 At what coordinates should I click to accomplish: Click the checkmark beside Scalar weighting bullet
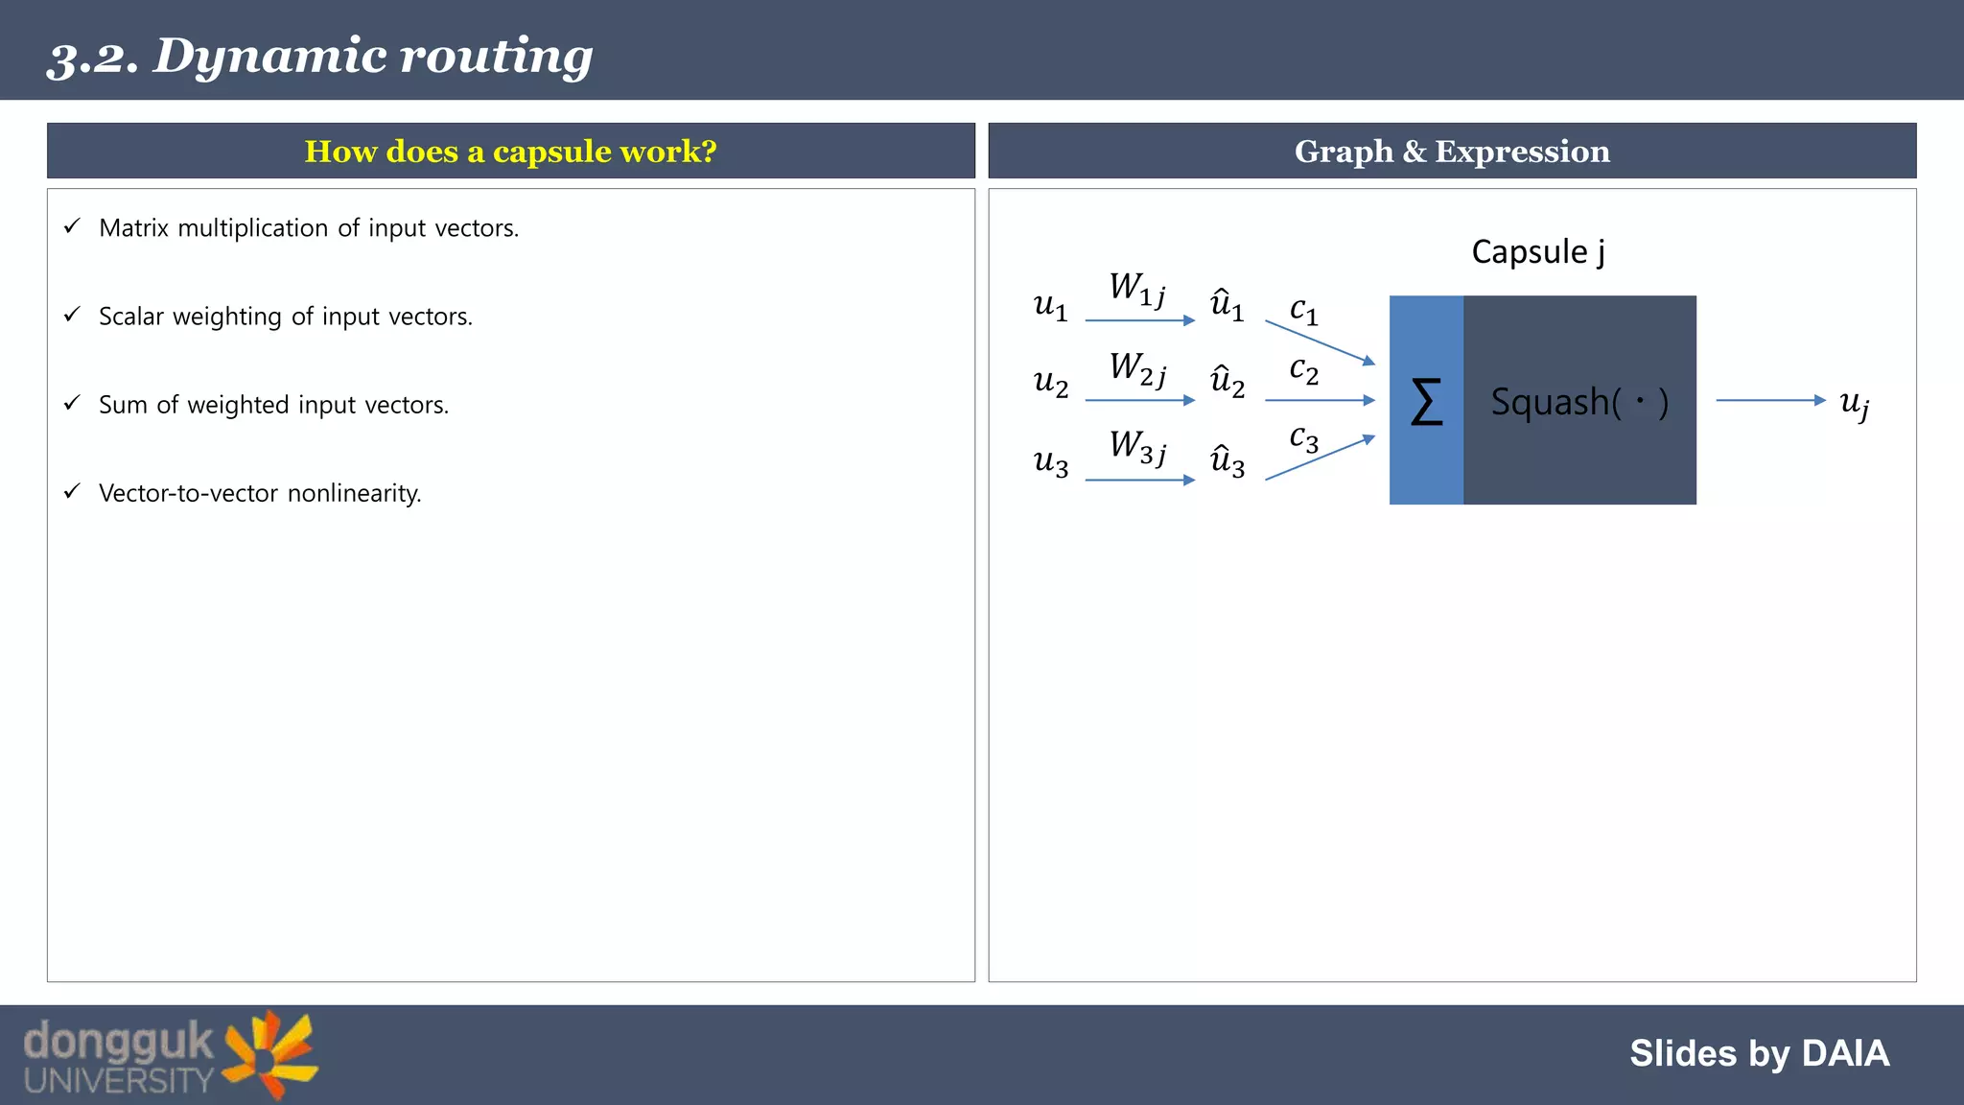click(72, 315)
